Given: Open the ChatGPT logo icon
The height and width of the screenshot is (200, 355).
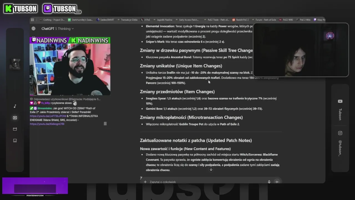Looking at the screenshot, I should point(34,29).
